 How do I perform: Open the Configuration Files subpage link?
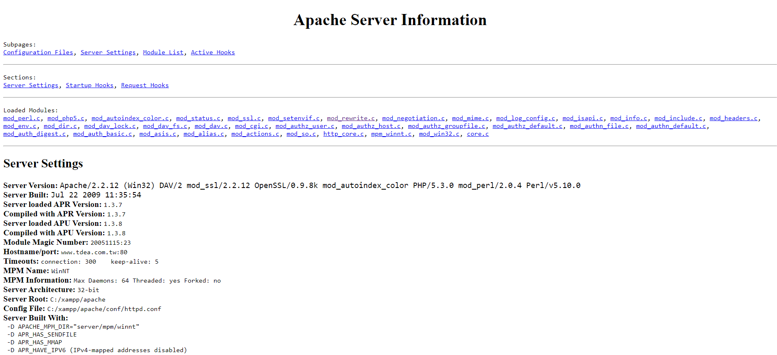coord(38,52)
